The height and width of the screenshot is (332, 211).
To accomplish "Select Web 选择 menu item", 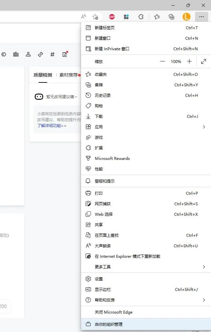I will pyautogui.click(x=146, y=214).
